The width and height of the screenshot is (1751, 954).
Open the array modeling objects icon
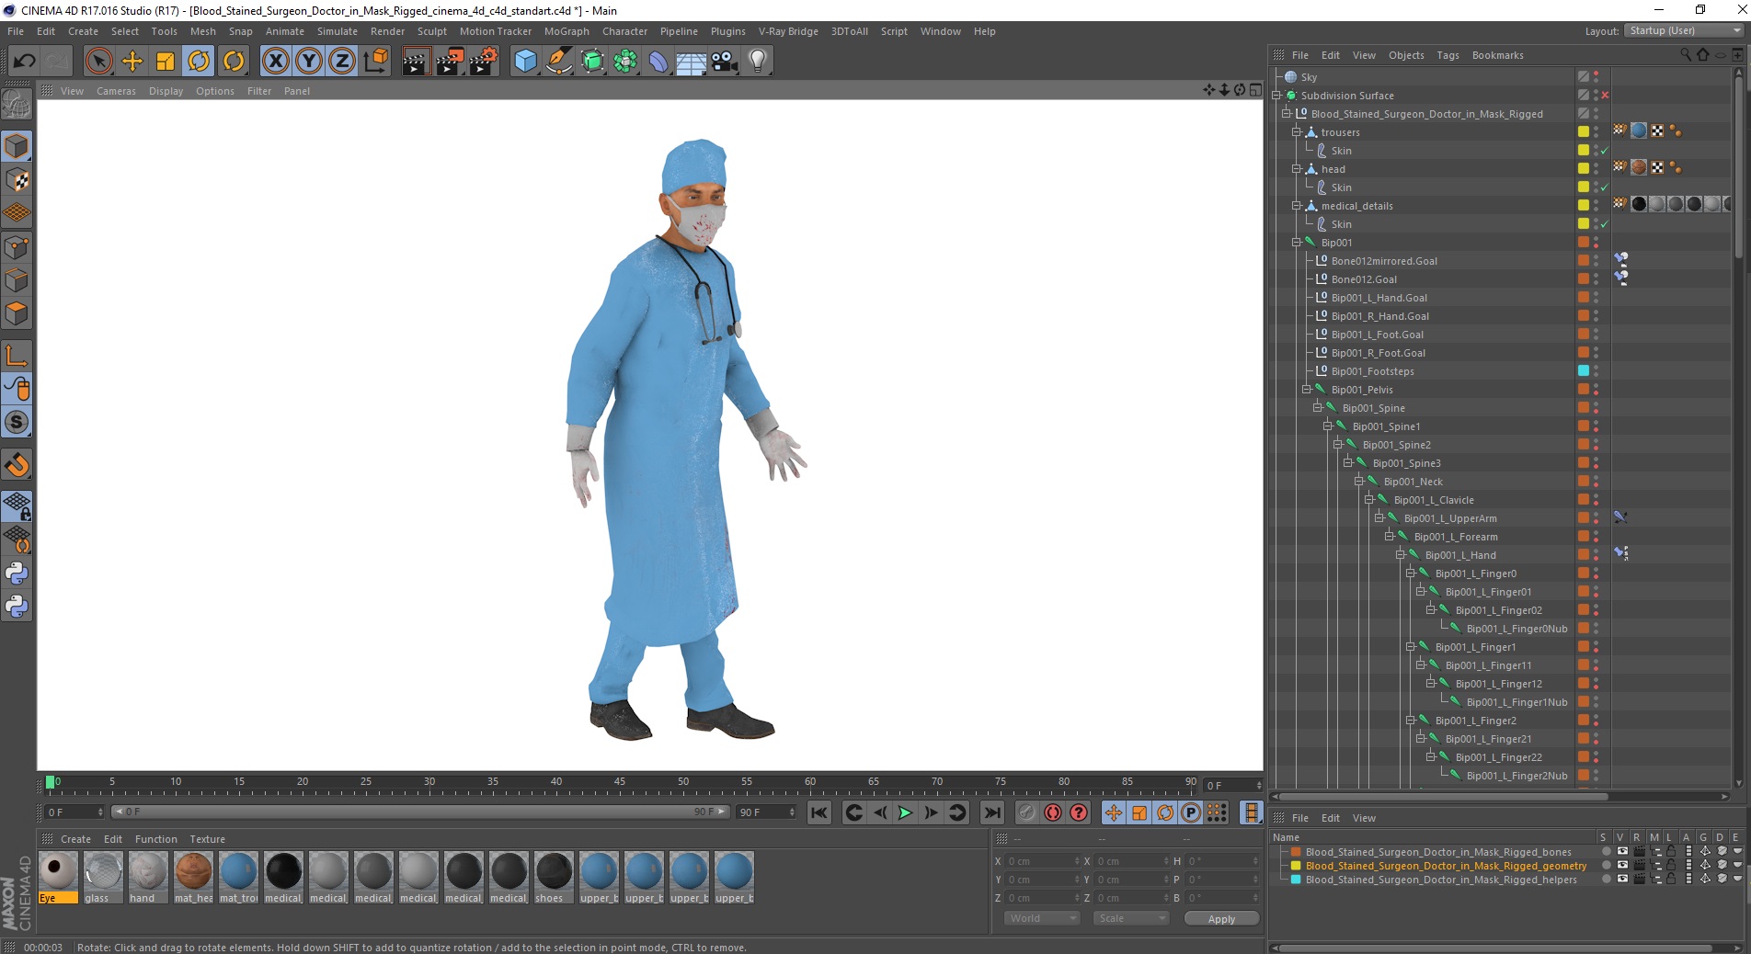pyautogui.click(x=625, y=62)
